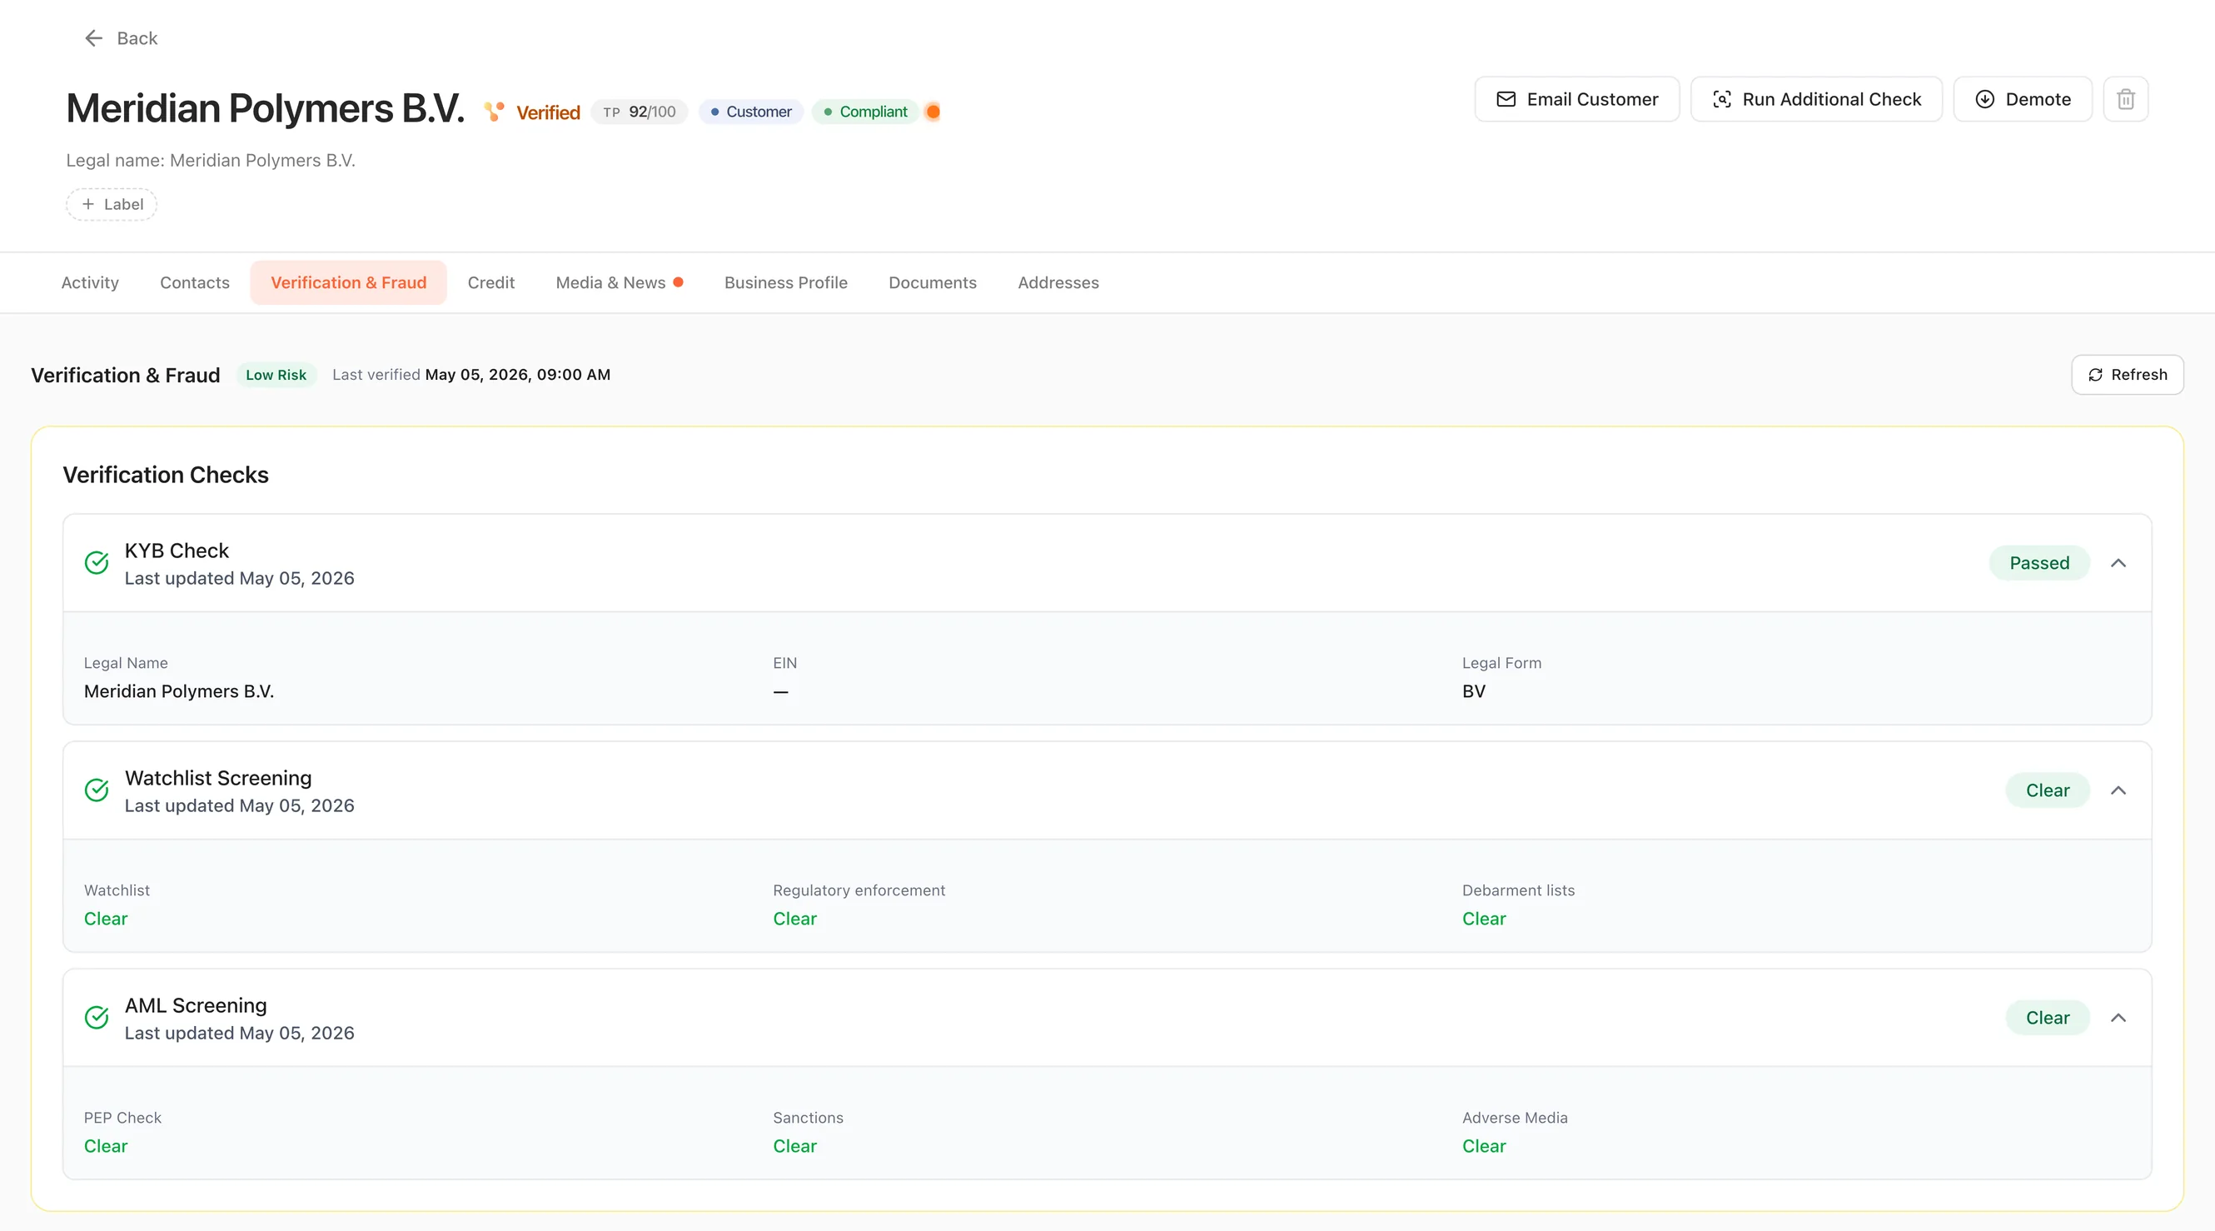The height and width of the screenshot is (1231, 2215).
Task: Click the green check icon for KYB Check
Action: click(x=97, y=564)
